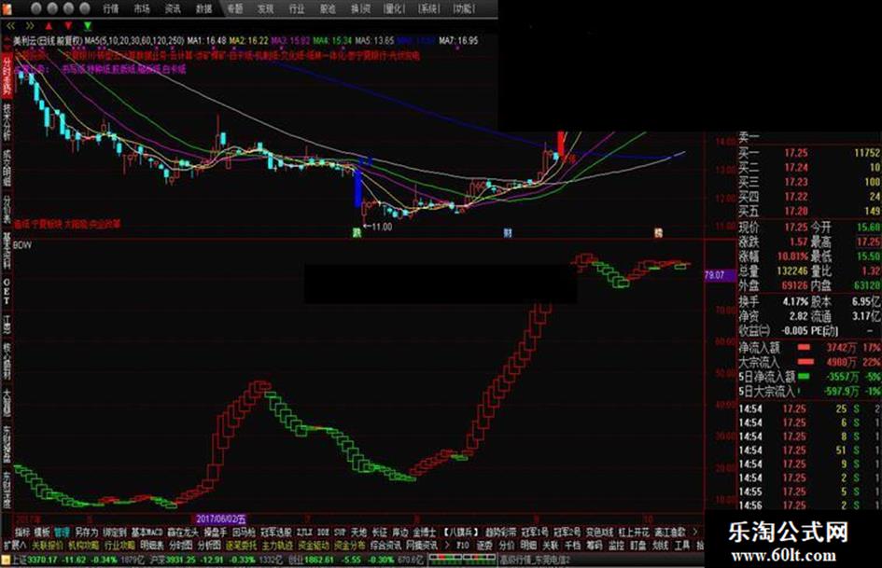The image size is (882, 568).
Task: Click the red up triangle toolbar icon
Action: [49, 26]
